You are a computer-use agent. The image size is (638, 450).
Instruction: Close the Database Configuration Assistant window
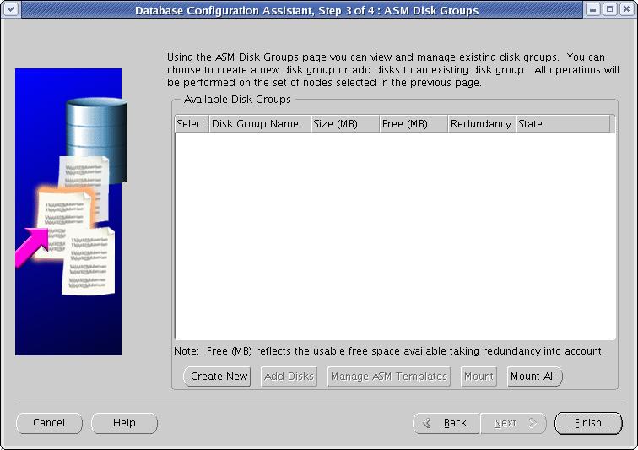(x=624, y=10)
